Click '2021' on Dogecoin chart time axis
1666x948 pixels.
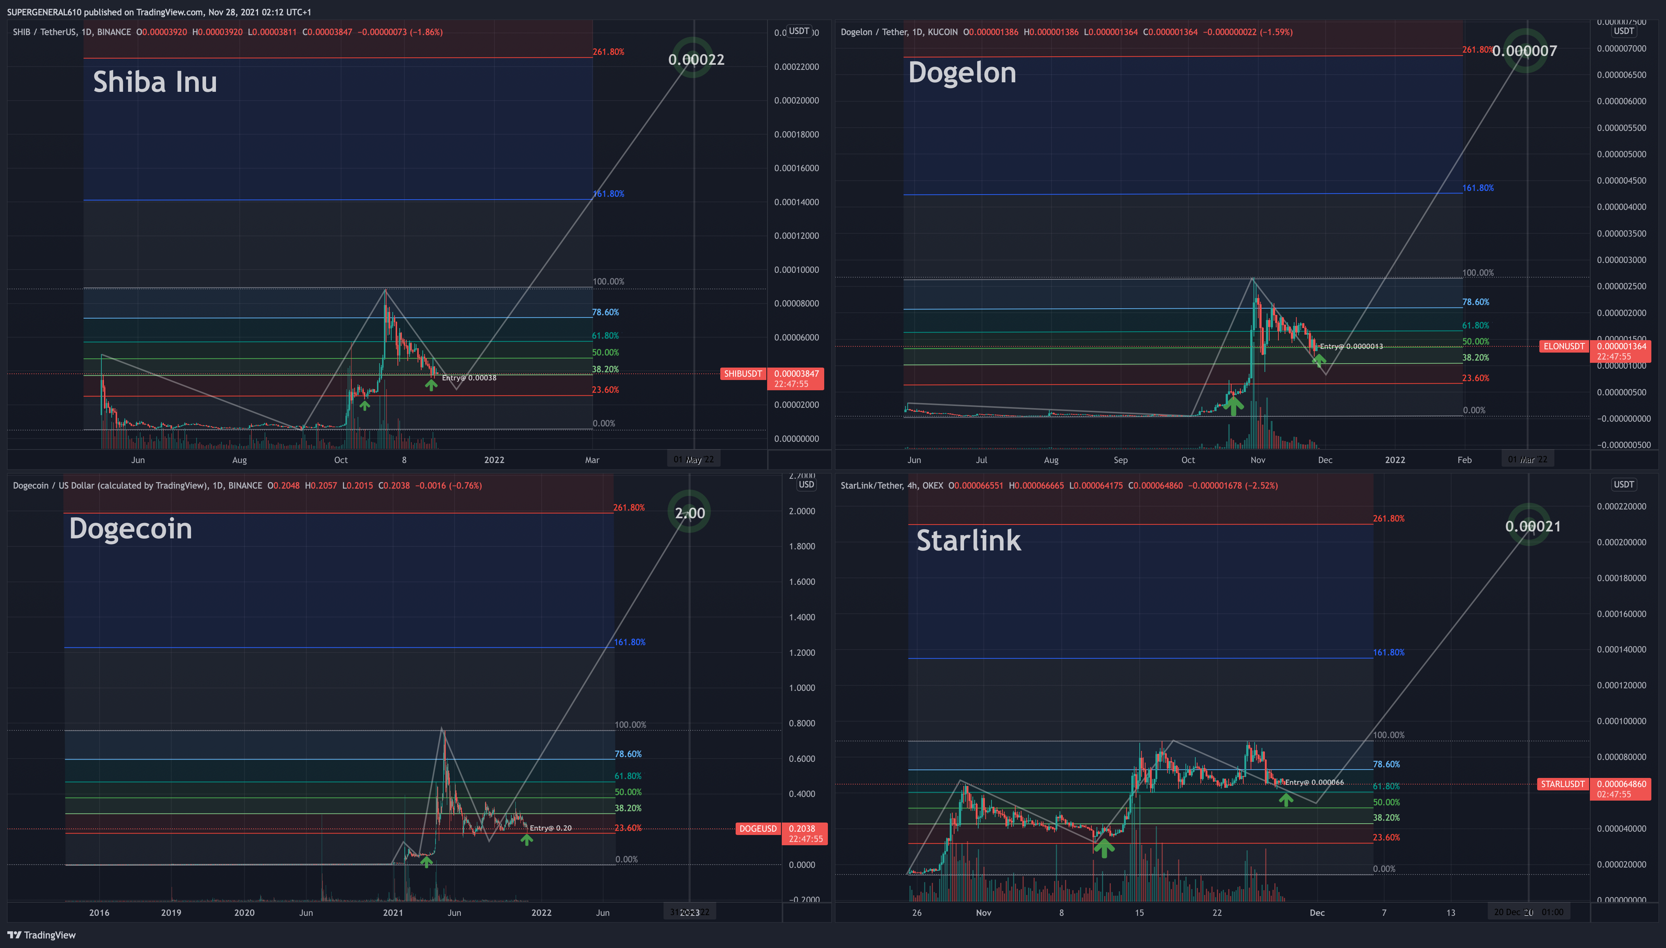tap(393, 913)
